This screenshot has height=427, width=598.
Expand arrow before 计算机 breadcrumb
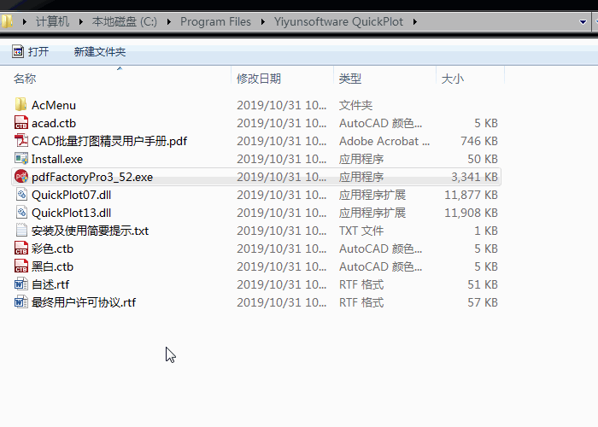tap(25, 21)
